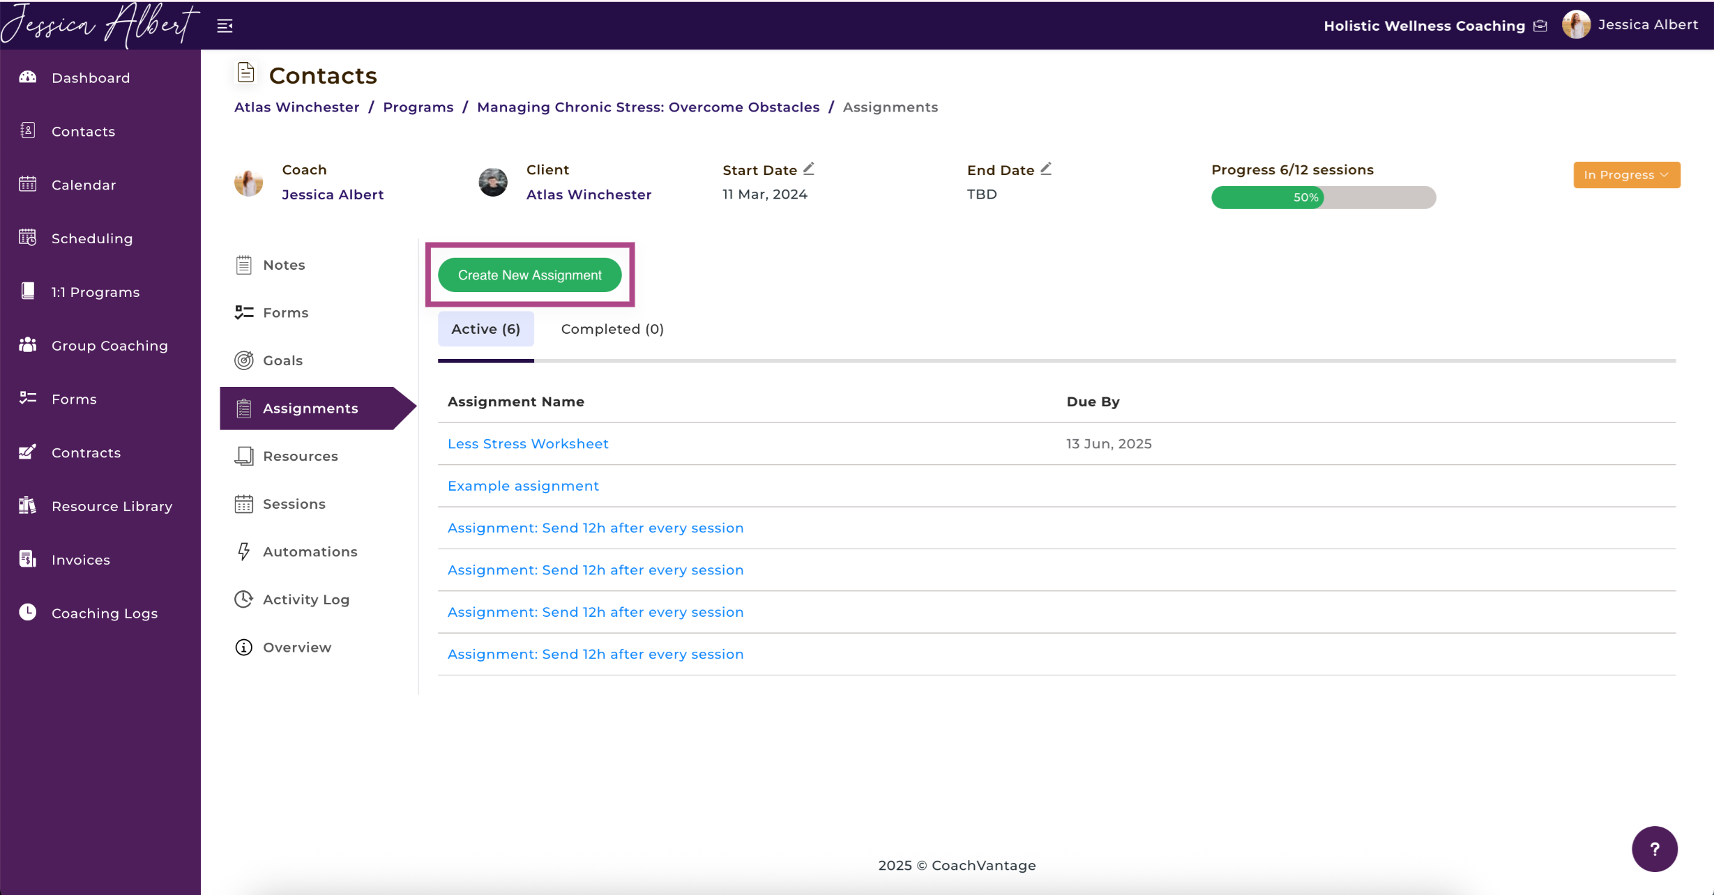The image size is (1714, 895).
Task: Go to Atlas Winchester breadcrumb link
Action: (x=296, y=107)
